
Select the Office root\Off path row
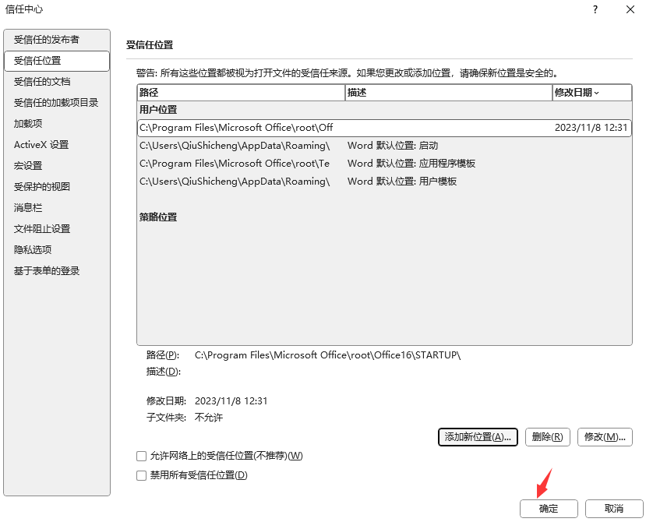(384, 128)
